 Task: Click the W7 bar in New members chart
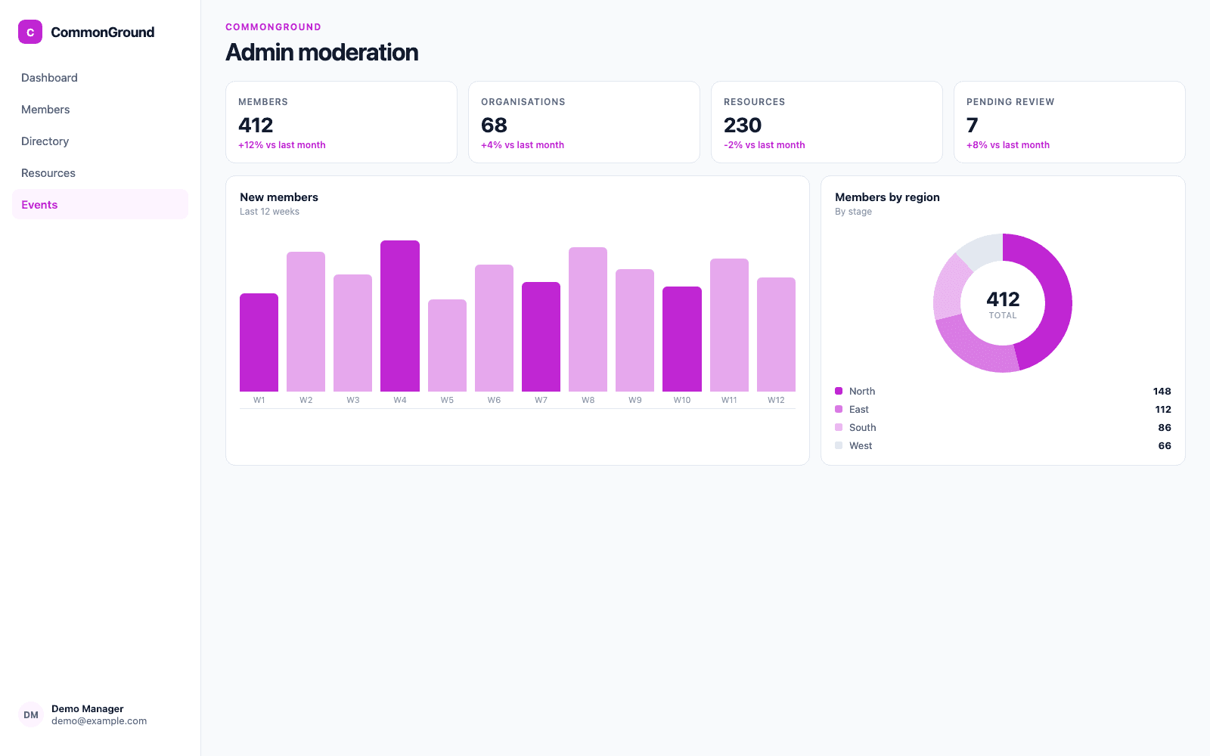click(x=541, y=336)
